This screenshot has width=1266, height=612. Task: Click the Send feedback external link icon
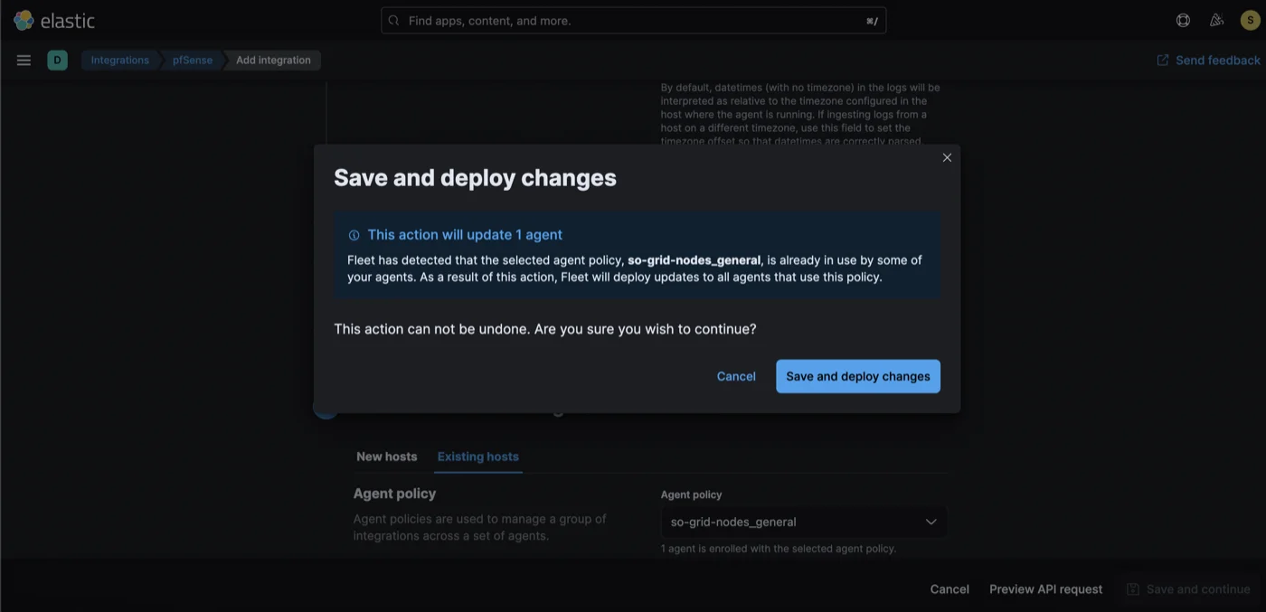coord(1163,60)
